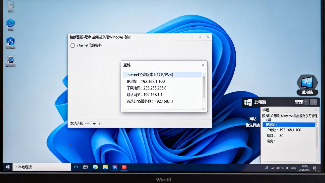
Task: Click the IP地址 192.168.1.100 line in 属性
Action: (146, 82)
